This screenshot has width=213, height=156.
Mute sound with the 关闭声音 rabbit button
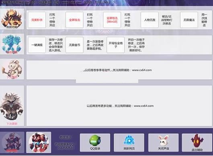pos(164,142)
